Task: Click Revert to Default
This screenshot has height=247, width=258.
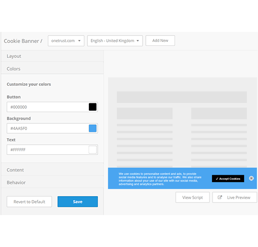Action: (x=29, y=202)
